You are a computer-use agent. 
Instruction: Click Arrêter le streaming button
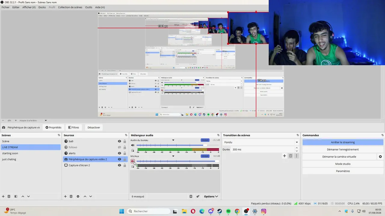343,142
